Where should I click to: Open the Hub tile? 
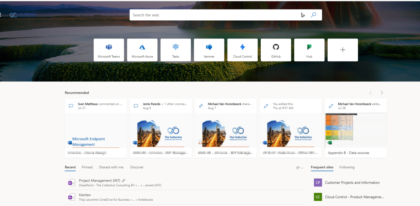point(309,50)
